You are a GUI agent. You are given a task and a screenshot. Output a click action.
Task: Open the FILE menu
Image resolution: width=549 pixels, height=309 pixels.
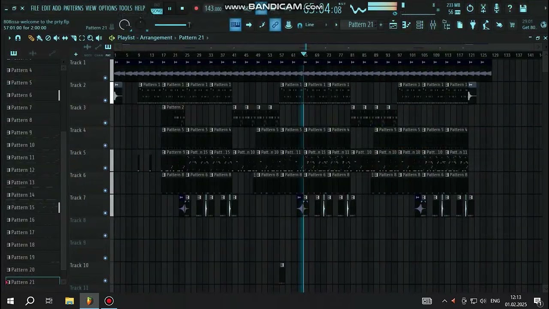pos(35,8)
